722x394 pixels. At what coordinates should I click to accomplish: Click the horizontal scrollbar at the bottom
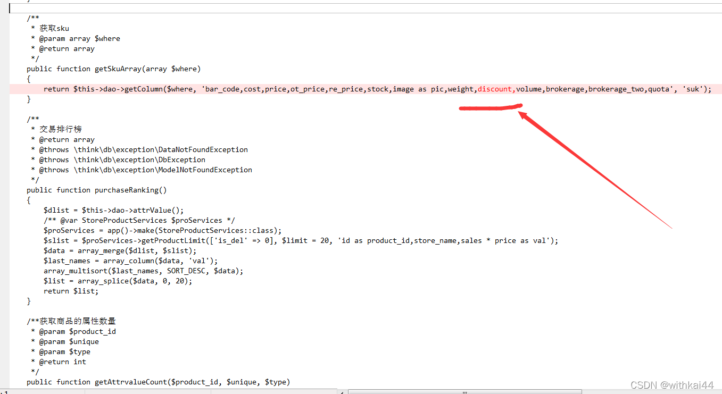click(x=464, y=391)
